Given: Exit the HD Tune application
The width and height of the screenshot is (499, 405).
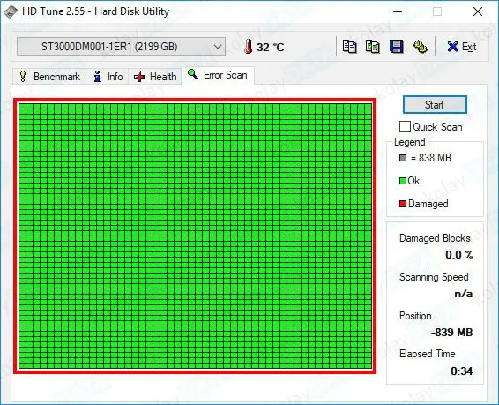Looking at the screenshot, I should click(461, 47).
